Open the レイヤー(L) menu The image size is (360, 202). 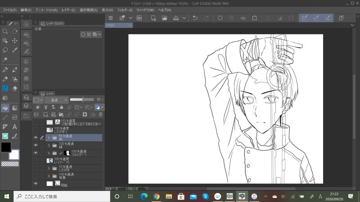pyautogui.click(x=68, y=9)
